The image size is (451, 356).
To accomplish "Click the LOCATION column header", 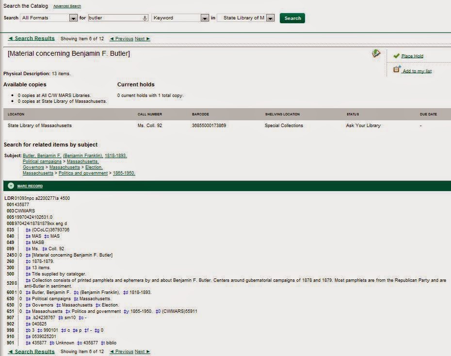I will click(x=16, y=114).
